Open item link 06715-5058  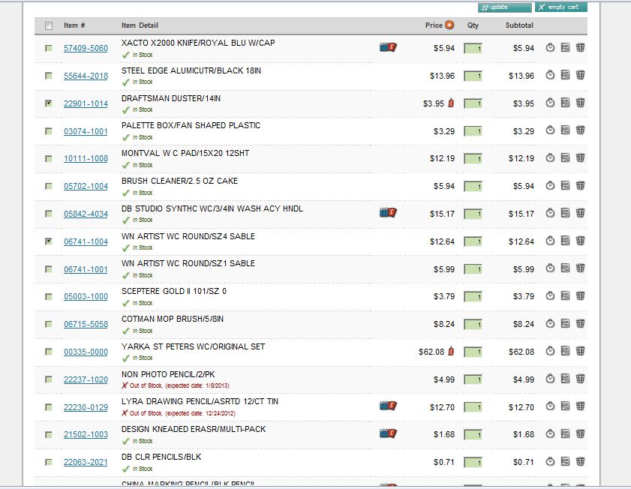point(86,324)
